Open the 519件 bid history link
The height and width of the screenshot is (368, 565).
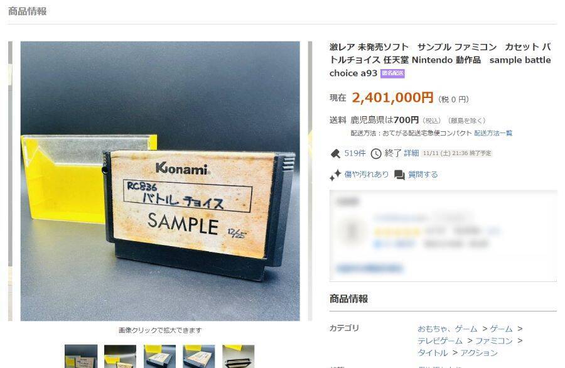[x=355, y=153]
